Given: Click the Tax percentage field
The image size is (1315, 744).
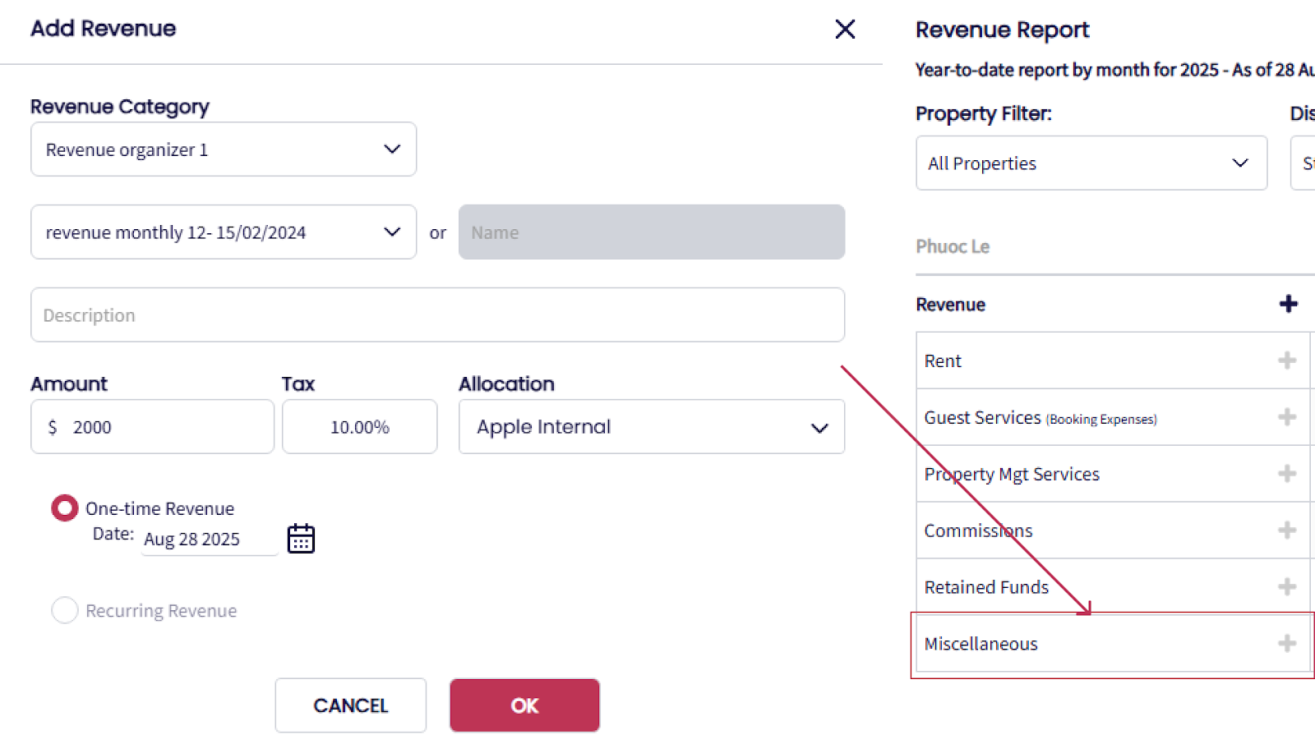Looking at the screenshot, I should [360, 427].
